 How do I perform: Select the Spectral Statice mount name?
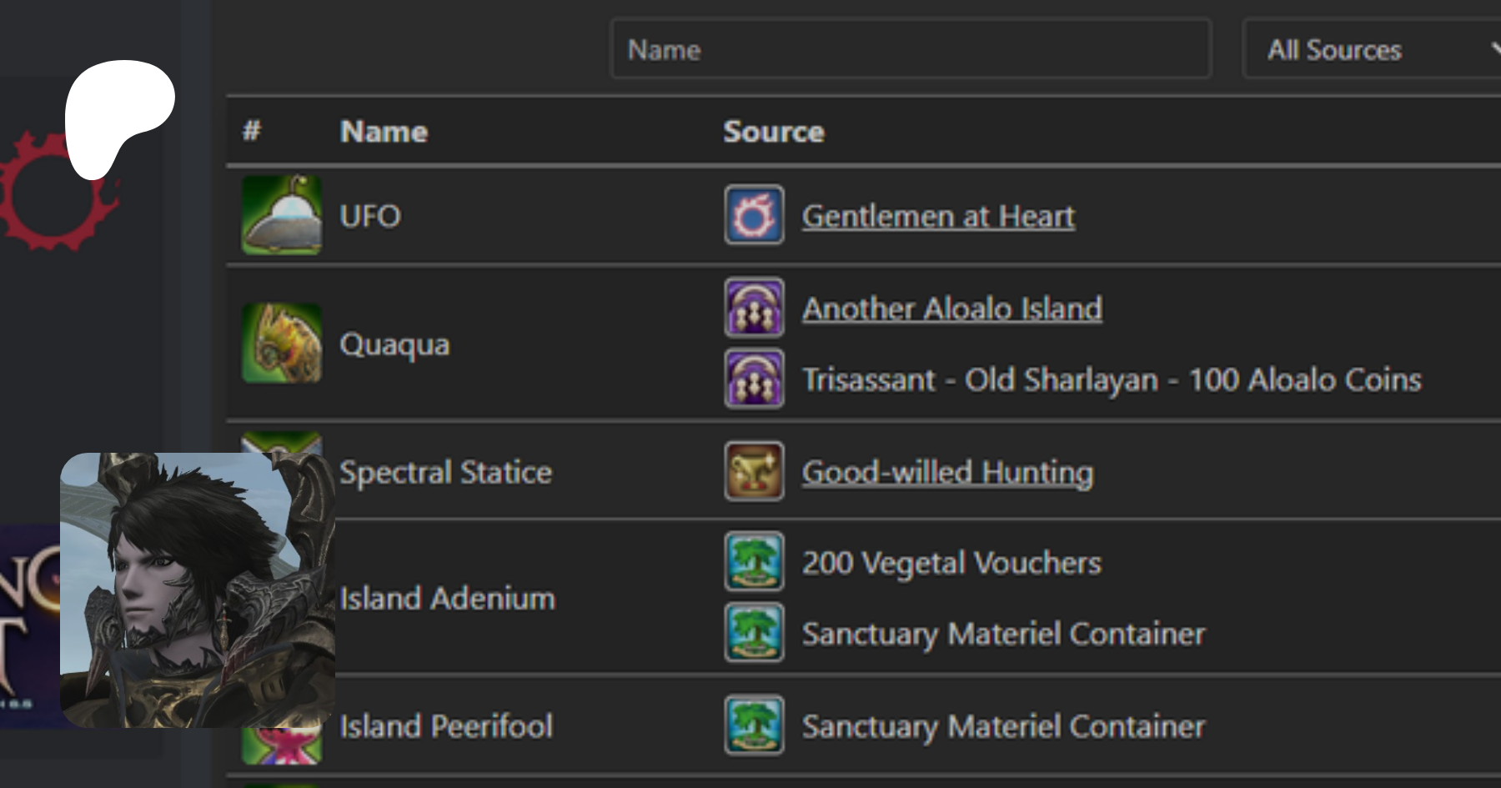[x=445, y=473]
